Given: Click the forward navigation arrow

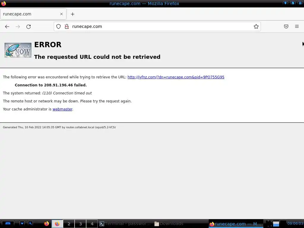Looking at the screenshot, I should click(18, 26).
